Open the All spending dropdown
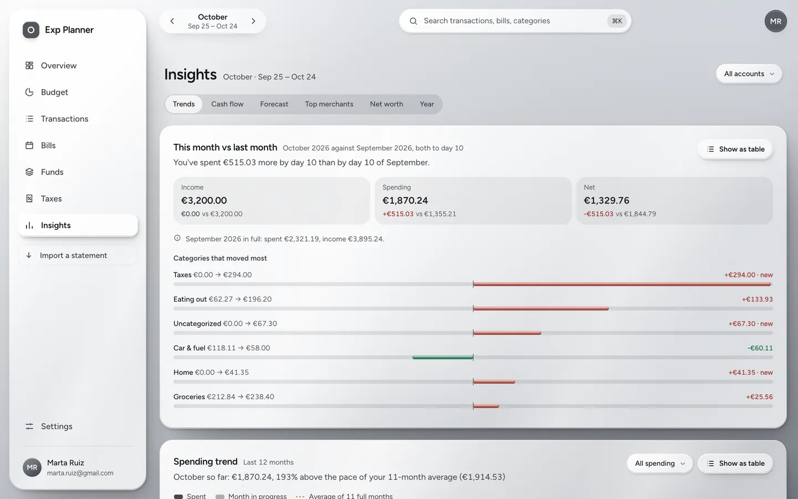Viewport: 798px width, 499px height. point(660,464)
